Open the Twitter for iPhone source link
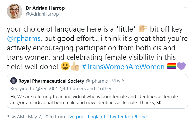Viewport: 192px width, 124px height. (128, 117)
